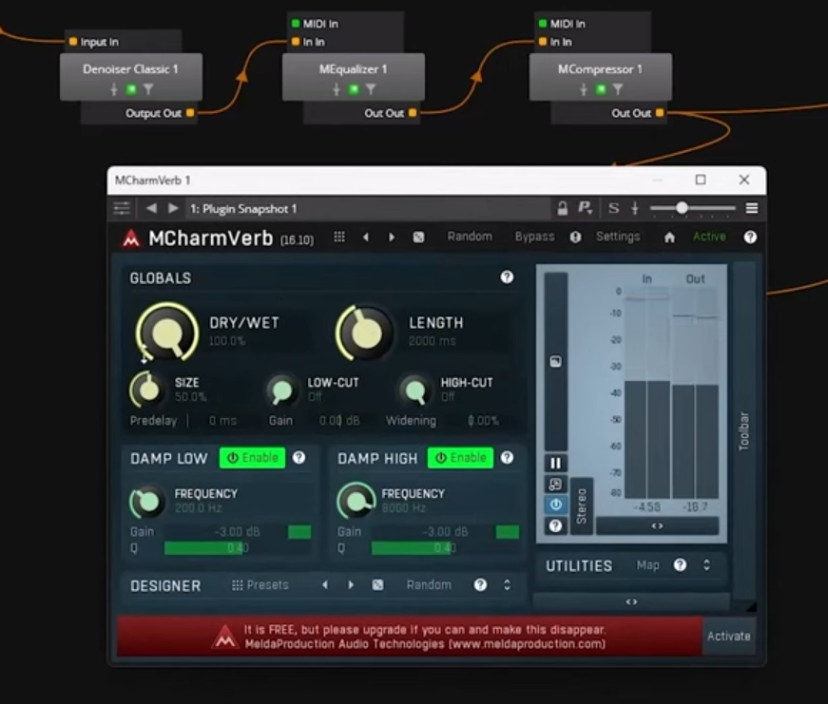
Task: Open the GLOBALS section help icon
Action: tap(507, 277)
